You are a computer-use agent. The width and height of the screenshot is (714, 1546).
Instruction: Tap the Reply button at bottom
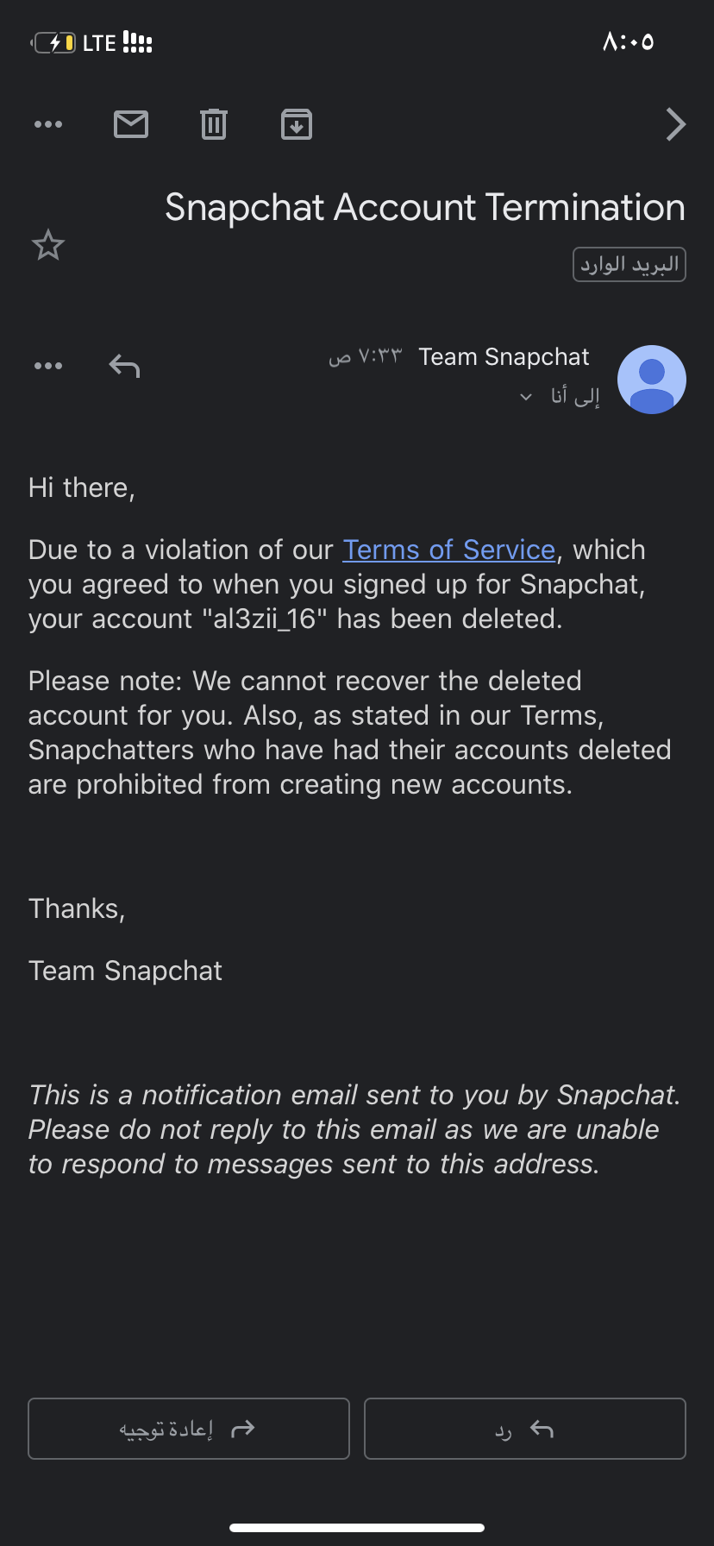click(524, 1429)
